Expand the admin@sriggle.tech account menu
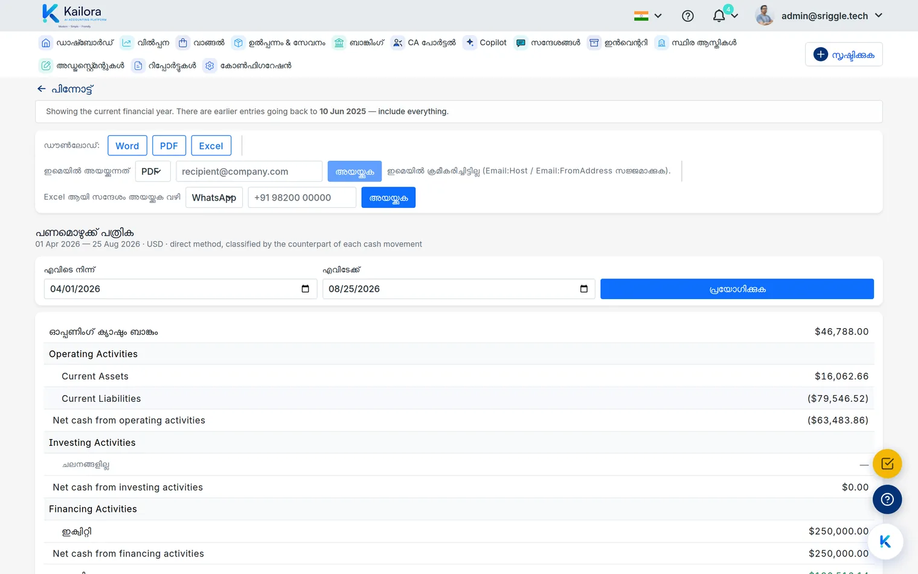 point(832,16)
